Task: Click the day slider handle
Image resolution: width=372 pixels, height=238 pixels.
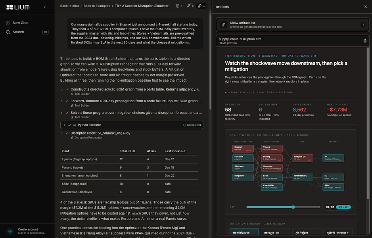Action: coord(293,207)
